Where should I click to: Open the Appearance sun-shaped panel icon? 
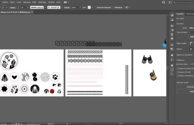point(172,55)
